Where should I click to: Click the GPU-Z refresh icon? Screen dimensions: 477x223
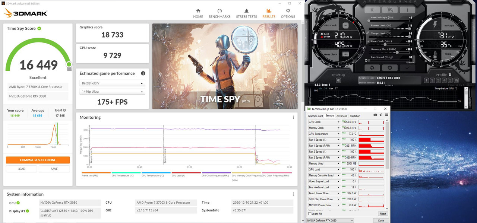coord(381,115)
